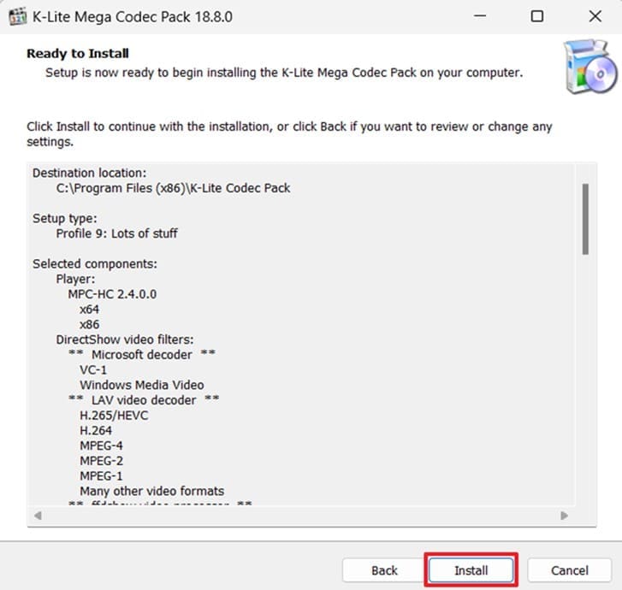Image resolution: width=622 pixels, height=590 pixels.
Task: Click the Install button
Action: click(471, 570)
